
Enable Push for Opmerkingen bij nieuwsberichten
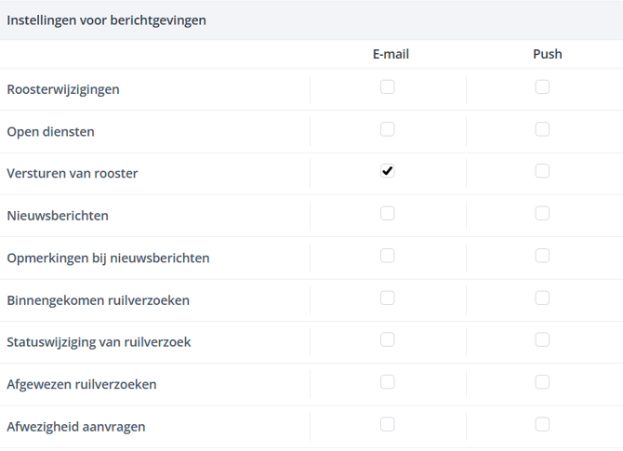click(542, 256)
